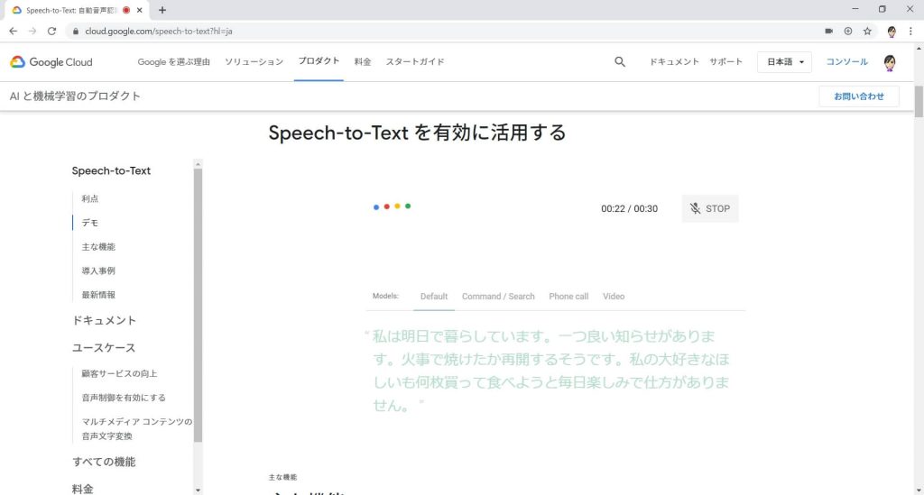Go to 音声制御を有効にする in sidebar
This screenshot has width=924, height=495.
124,398
